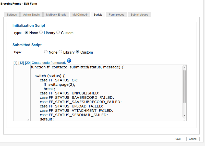This screenshot has width=205, height=146.
Task: Click the case FF_STATUS_SAVERECORD_FAILED: line
Action: coord(77,98)
